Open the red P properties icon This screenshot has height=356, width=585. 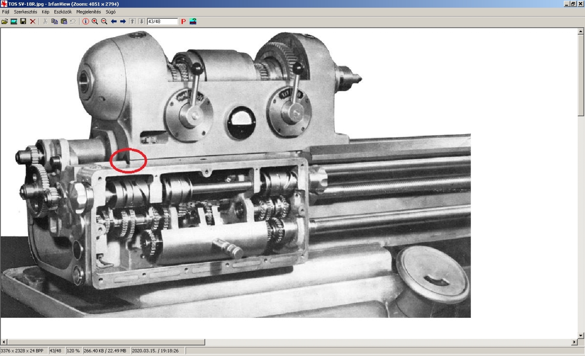tap(183, 21)
